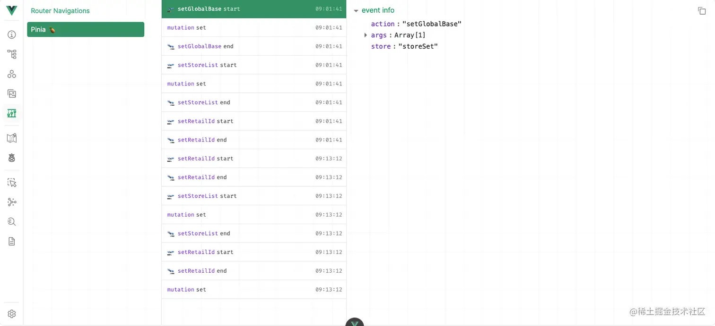The height and width of the screenshot is (326, 715).
Task: Select the Pinia timeline layer
Action: (x=85, y=29)
